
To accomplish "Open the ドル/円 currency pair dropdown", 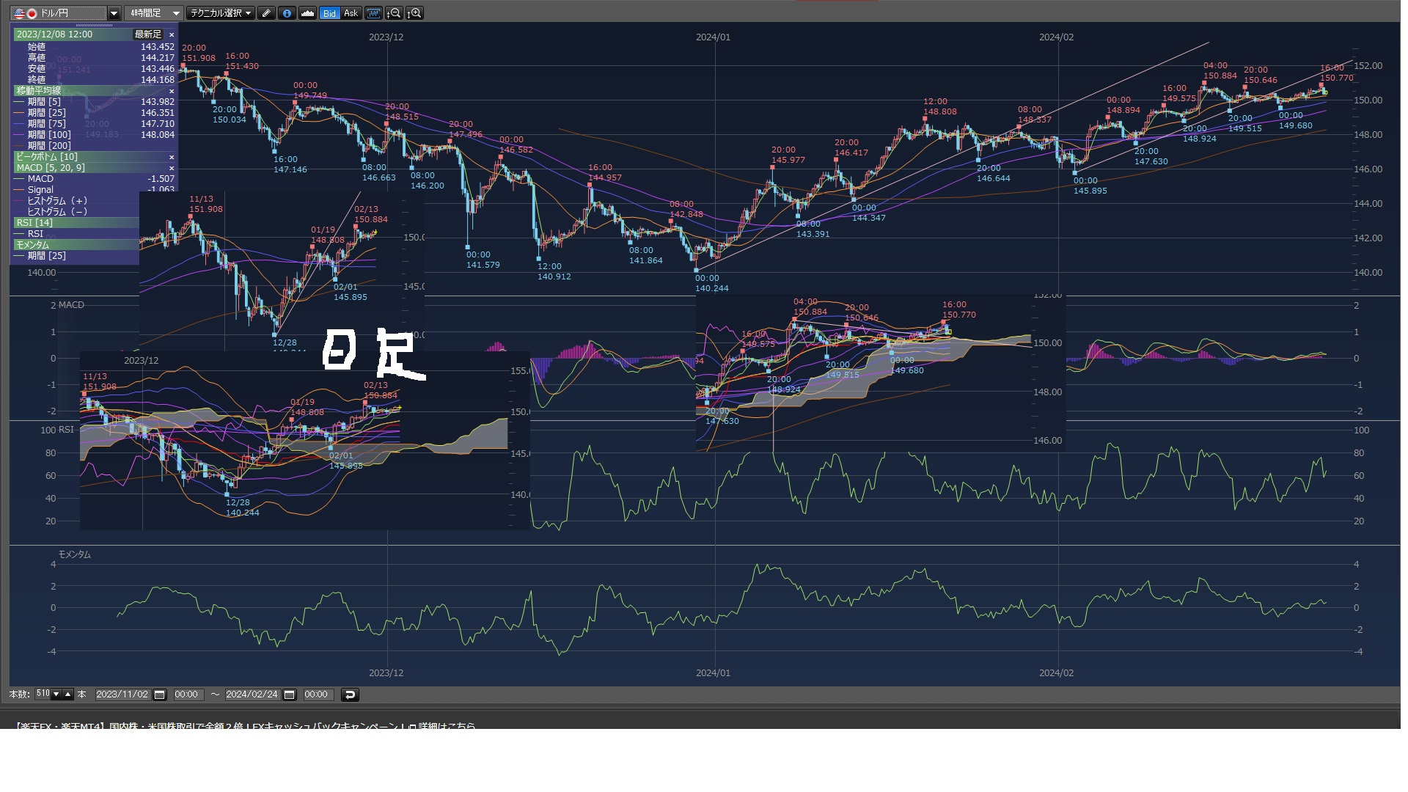I will tap(114, 13).
